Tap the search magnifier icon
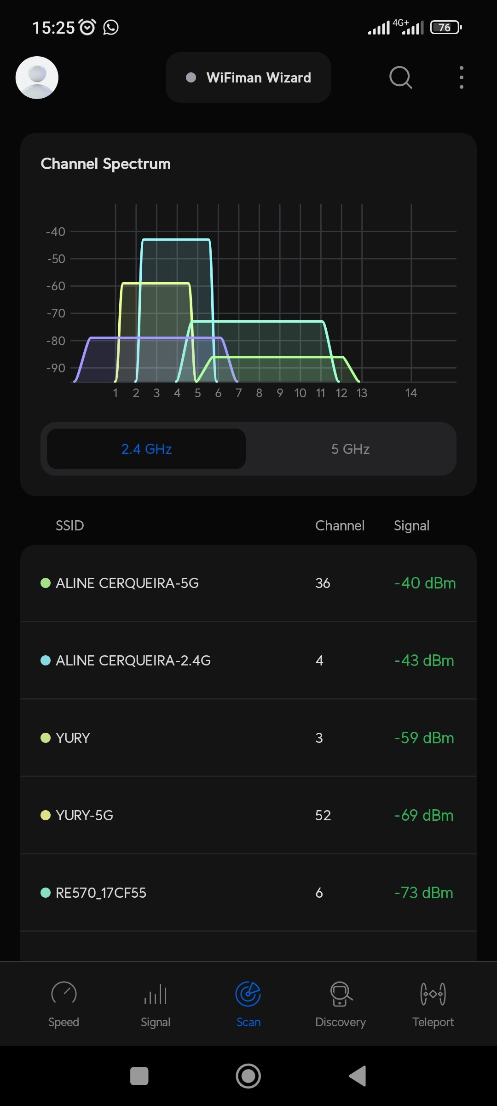This screenshot has height=1106, width=497. click(x=400, y=77)
